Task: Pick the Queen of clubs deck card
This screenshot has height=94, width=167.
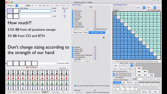Action: [x=18, y=83]
